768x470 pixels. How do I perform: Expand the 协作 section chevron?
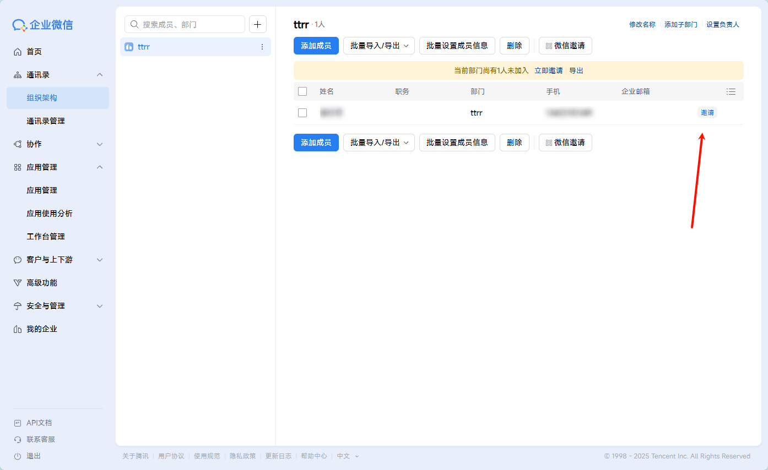point(100,144)
